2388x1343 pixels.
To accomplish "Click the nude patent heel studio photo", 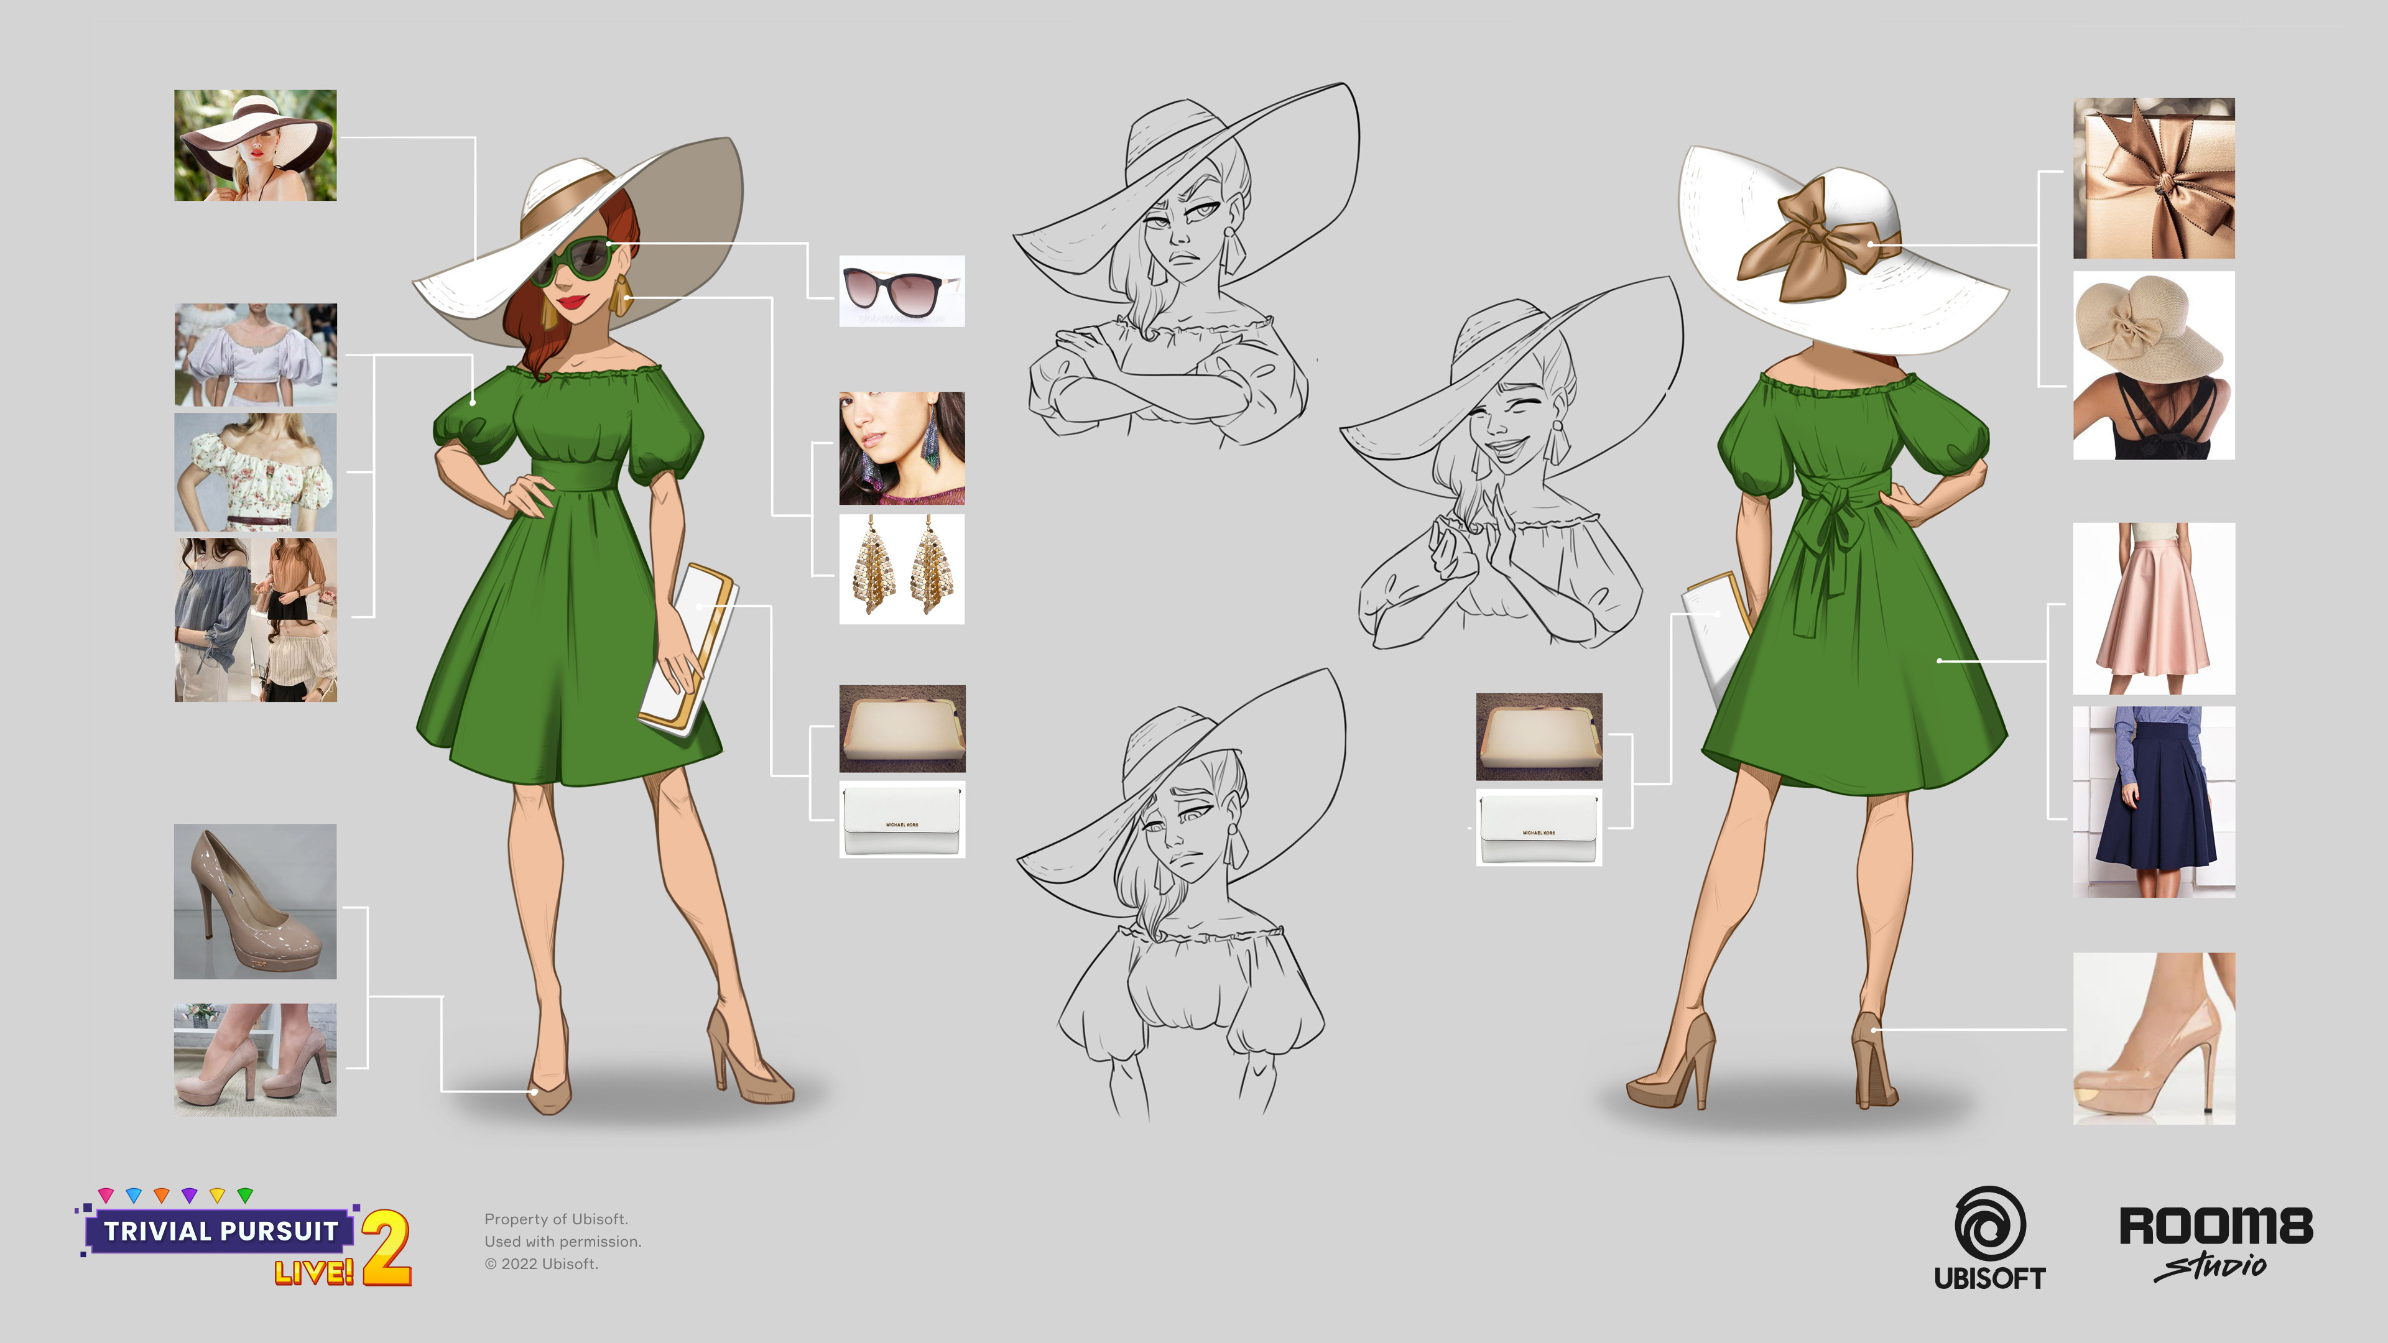I will tap(255, 901).
